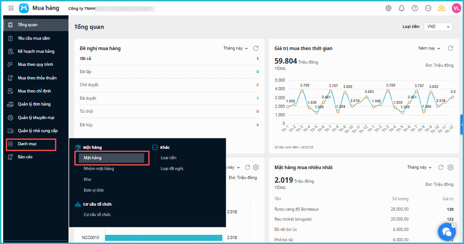Open the notifications bell
Image resolution: width=464 pixels, height=244 pixels.
tap(401, 8)
